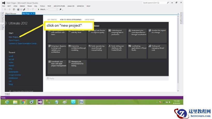212x119 pixels.
Task: Open the Output panel tab
Action: tap(7, 94)
